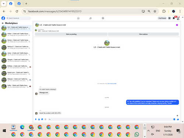Open the Makayla conversation

(16, 80)
